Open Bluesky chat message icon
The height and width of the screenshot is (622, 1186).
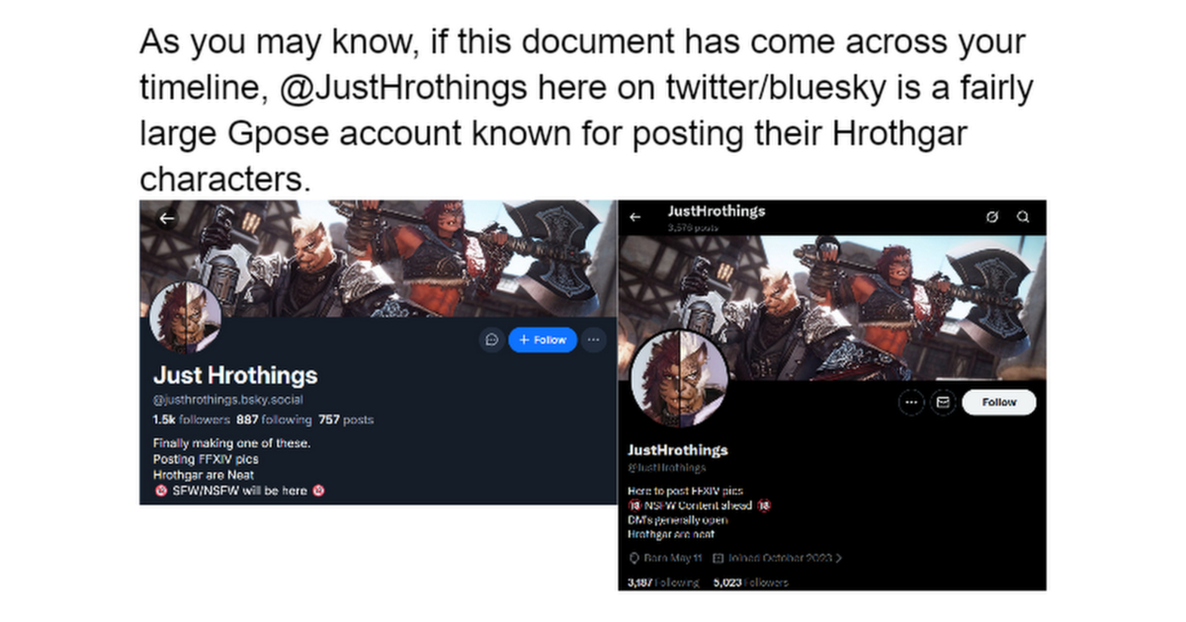(492, 339)
